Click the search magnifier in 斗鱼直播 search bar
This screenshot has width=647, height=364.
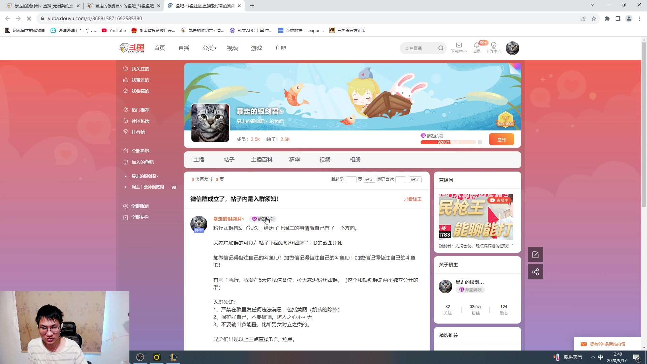[441, 48]
